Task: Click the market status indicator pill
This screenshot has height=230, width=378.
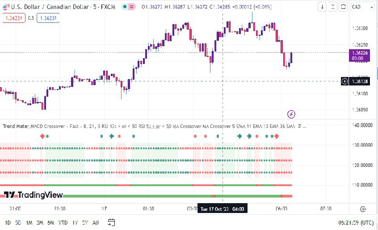Action: (x=128, y=7)
